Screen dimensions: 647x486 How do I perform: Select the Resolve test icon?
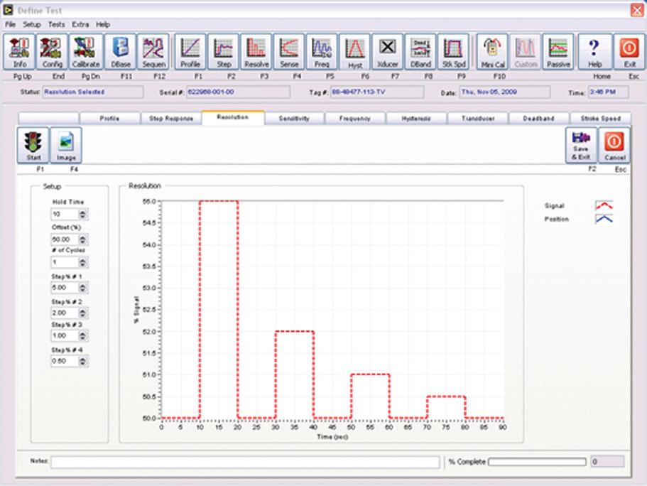coord(256,52)
